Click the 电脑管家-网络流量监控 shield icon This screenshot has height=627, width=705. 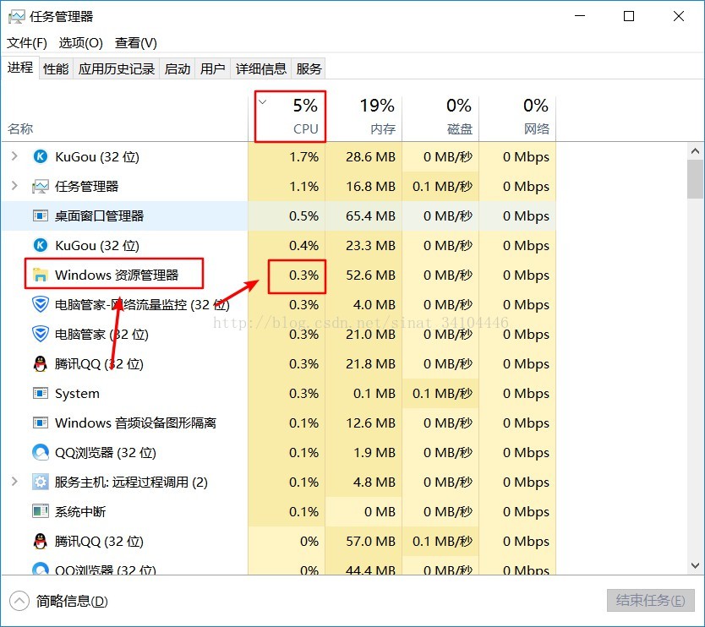click(x=41, y=304)
